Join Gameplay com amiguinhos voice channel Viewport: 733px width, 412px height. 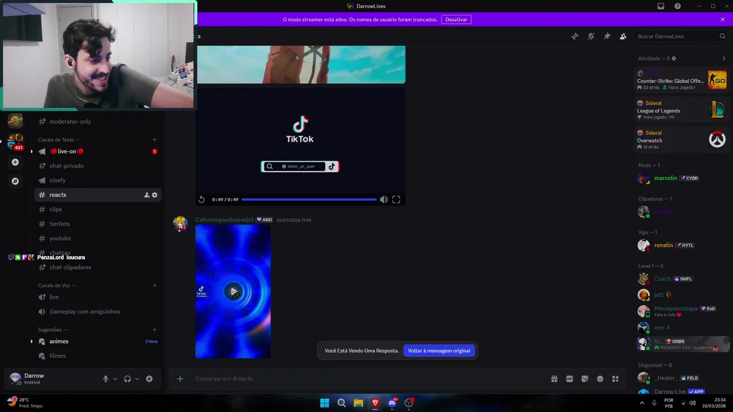97,312
